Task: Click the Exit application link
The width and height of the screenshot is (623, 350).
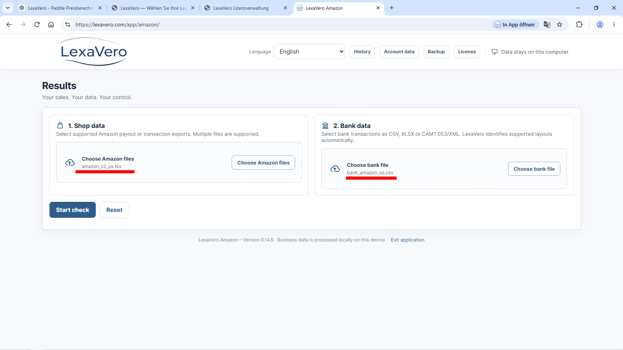Action: click(x=408, y=240)
